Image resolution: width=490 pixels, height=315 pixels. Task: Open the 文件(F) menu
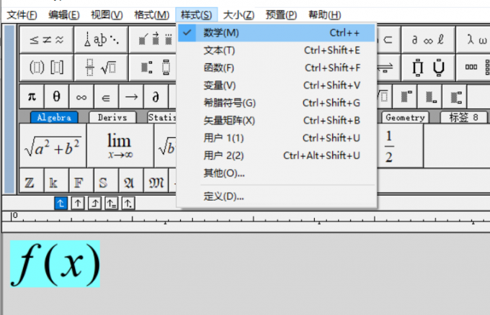[22, 15]
